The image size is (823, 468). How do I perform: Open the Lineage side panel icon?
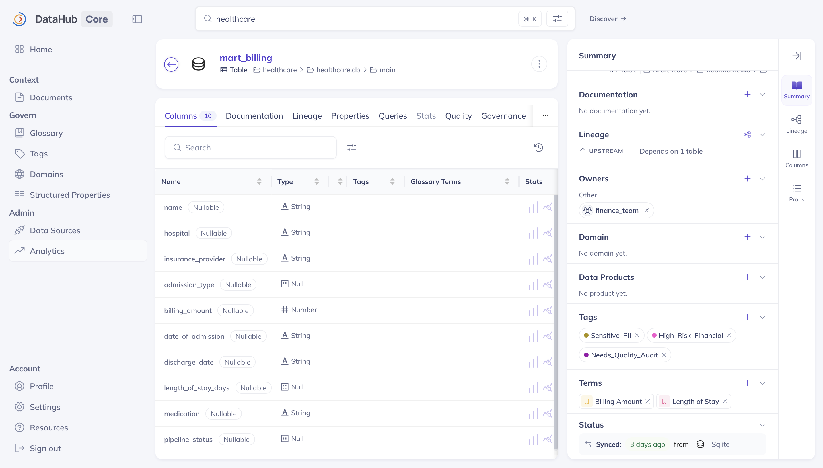click(x=796, y=124)
